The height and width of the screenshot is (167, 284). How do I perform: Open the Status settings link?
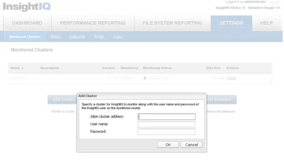point(55,36)
